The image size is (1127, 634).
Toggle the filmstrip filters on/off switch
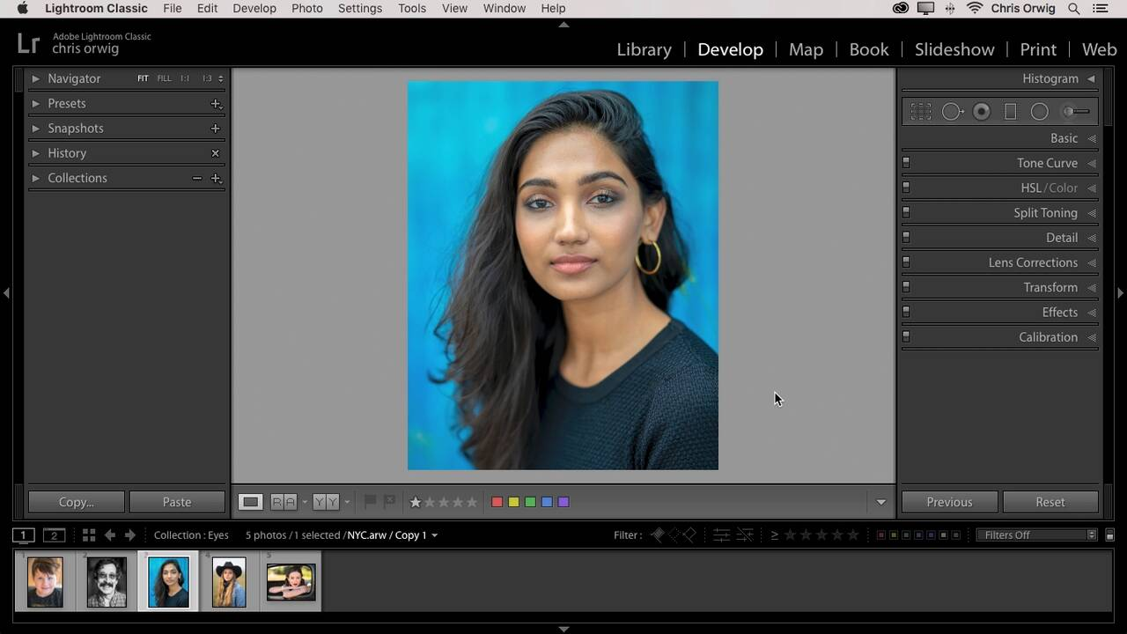[1110, 534]
